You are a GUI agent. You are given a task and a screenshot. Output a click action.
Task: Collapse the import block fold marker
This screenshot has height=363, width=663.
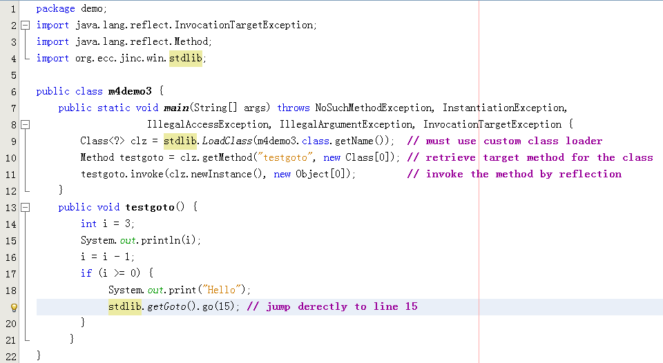click(26, 26)
